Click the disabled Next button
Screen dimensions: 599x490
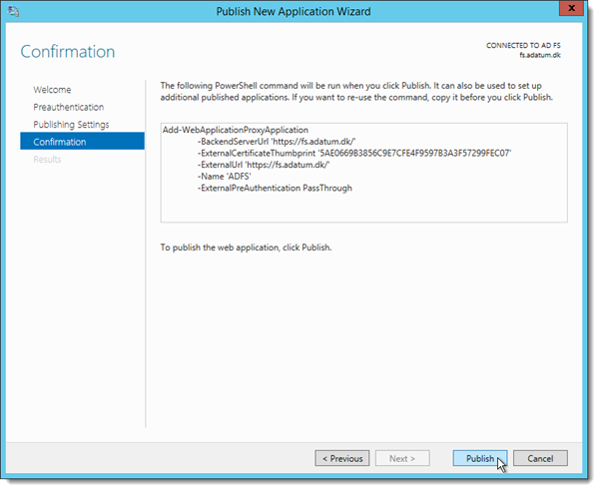tap(402, 458)
